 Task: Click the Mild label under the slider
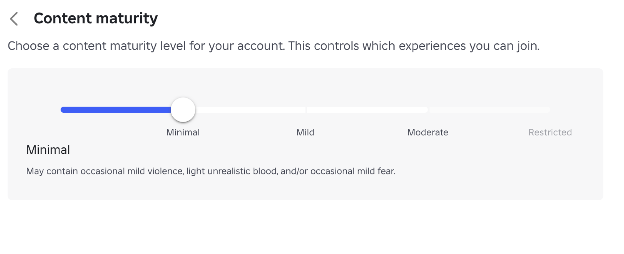[305, 132]
